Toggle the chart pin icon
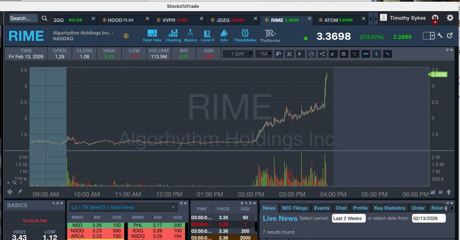 [20, 191]
